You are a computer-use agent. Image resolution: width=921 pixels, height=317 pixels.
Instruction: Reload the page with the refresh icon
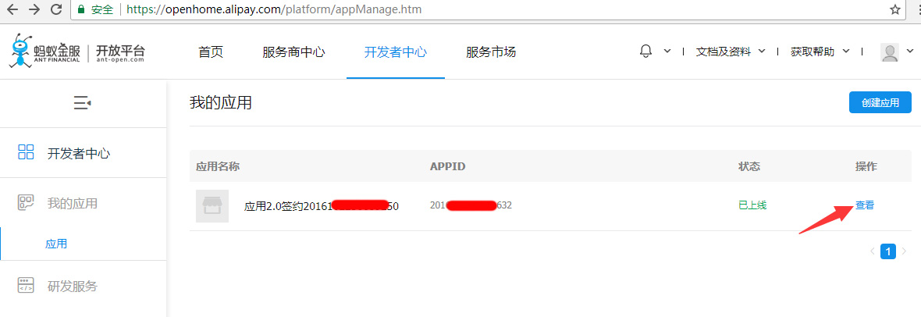(x=55, y=9)
